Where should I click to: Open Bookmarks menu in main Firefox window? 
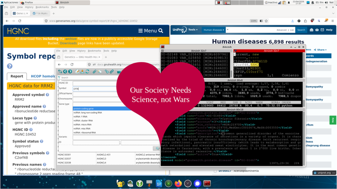pos(42,7)
